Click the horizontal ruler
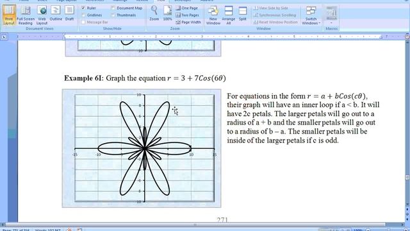The width and height of the screenshot is (410, 231). [x=222, y=37]
